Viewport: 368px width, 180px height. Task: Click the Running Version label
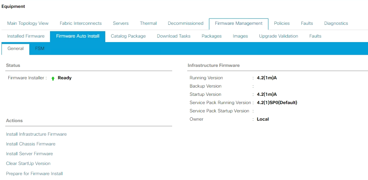206,78
